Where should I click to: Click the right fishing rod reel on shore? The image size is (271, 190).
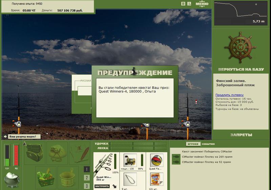click(187, 124)
